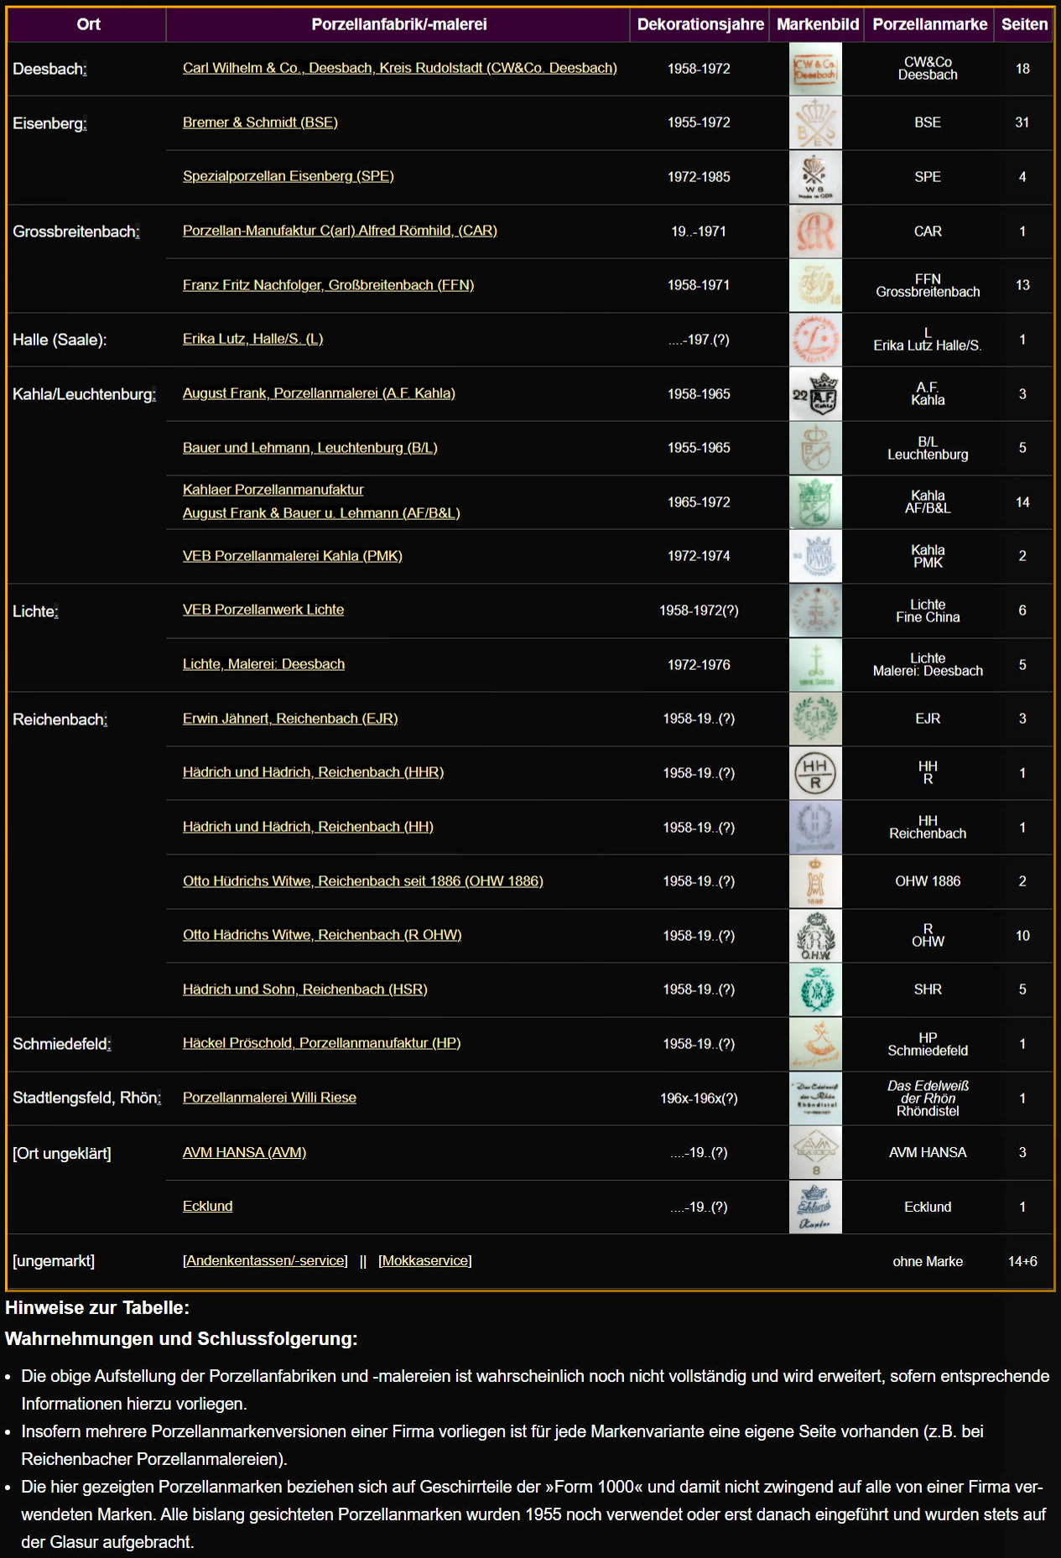Open Spezialporzellan Eisenberg (SPE) link
Viewport: 1061px width, 1558px height.
click(289, 176)
